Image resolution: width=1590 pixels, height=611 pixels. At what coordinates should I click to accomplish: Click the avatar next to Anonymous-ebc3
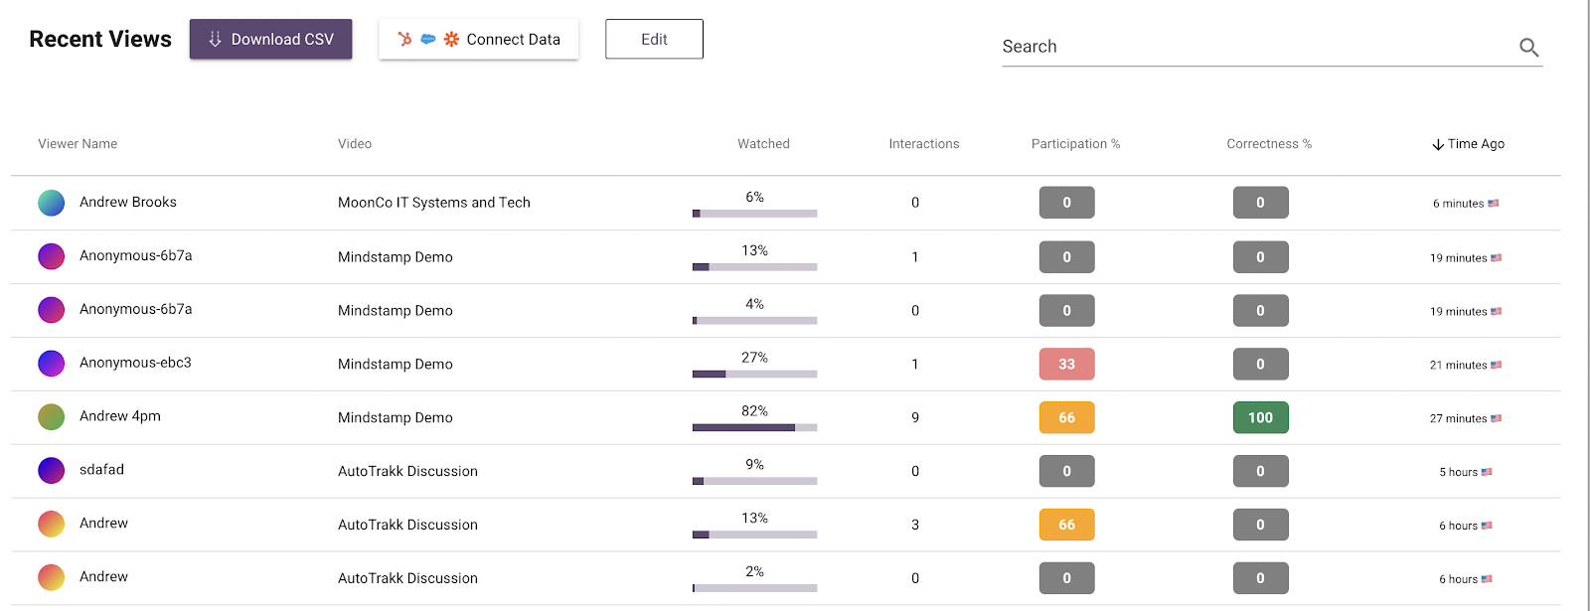(51, 364)
